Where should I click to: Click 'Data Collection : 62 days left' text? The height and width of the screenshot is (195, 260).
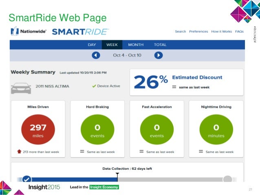tap(127, 169)
